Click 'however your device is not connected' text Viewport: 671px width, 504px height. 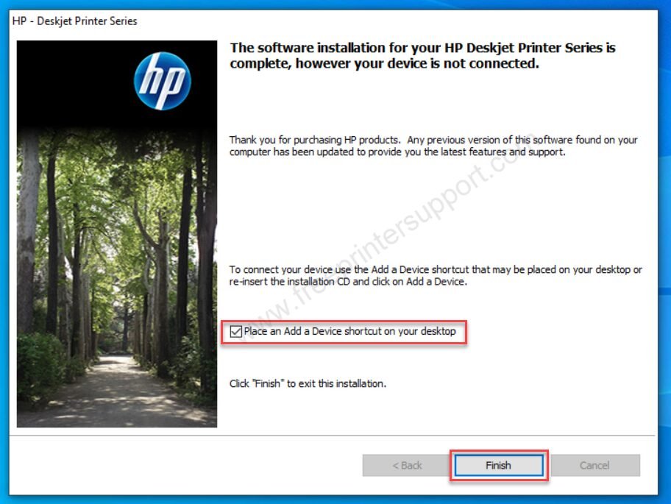click(417, 63)
